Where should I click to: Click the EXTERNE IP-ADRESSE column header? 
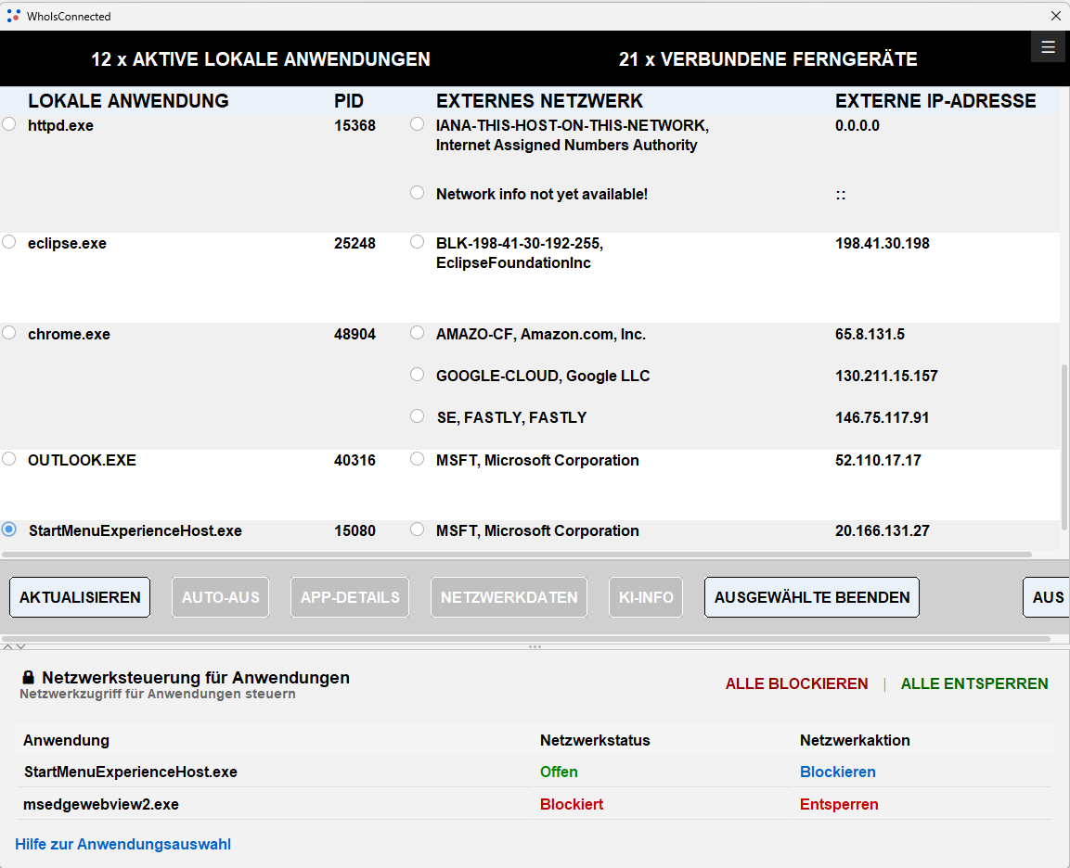click(935, 101)
